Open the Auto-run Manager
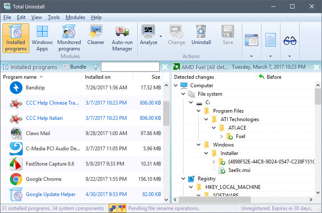The height and width of the screenshot is (213, 322). (122, 38)
